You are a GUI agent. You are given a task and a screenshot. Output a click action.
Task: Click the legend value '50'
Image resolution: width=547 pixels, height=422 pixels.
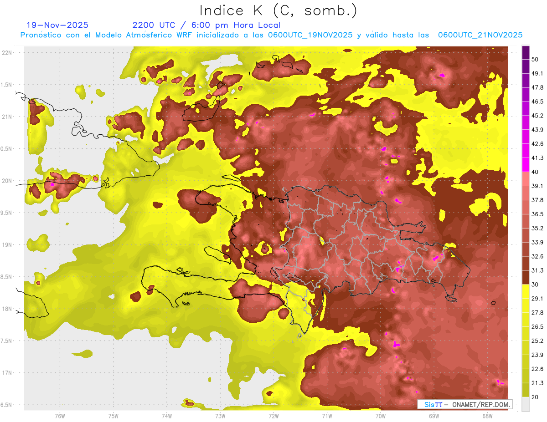(x=536, y=60)
